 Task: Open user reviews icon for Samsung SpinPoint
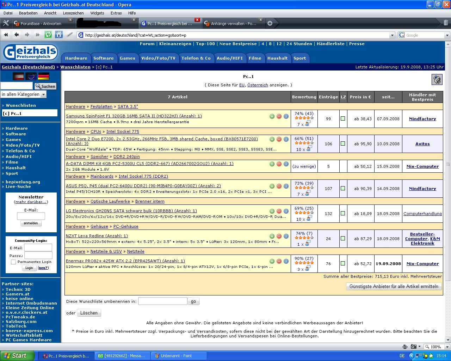(x=308, y=124)
